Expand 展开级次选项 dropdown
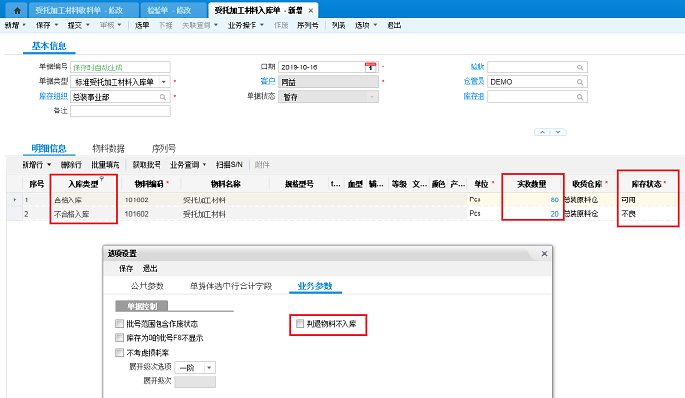This screenshot has width=685, height=398. [209, 367]
